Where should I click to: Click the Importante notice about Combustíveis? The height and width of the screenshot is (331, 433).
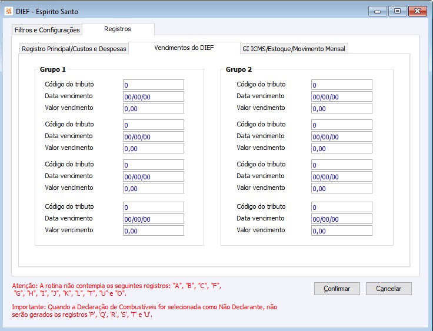(x=144, y=311)
